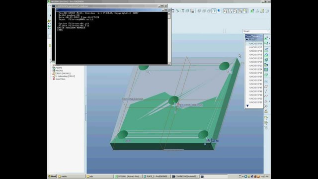Switch to the media taskbar folder
318x179 pixels.
pos(71,177)
